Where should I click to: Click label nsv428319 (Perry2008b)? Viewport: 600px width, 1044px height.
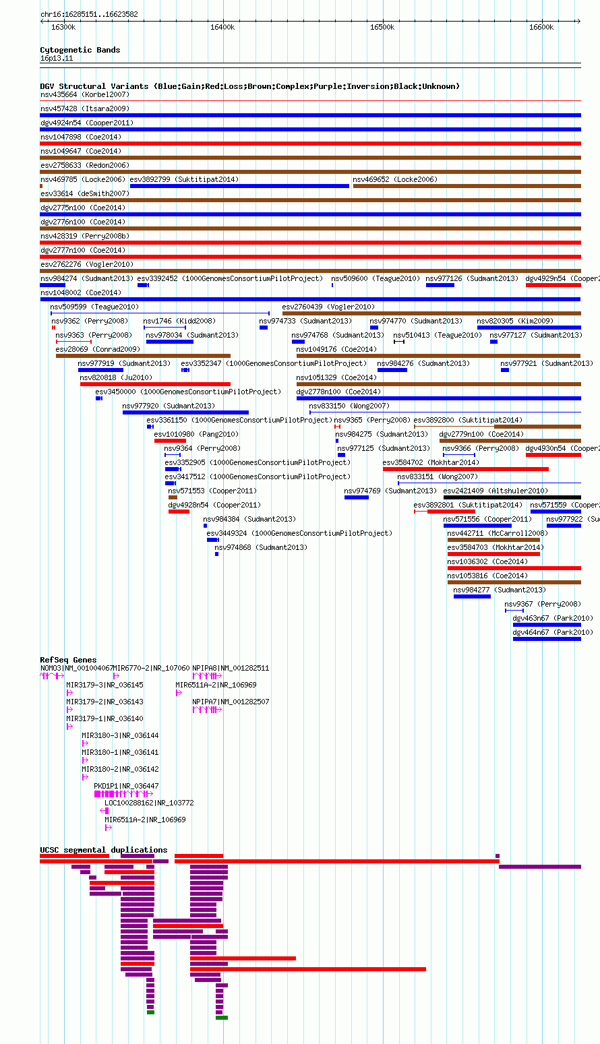click(85, 236)
